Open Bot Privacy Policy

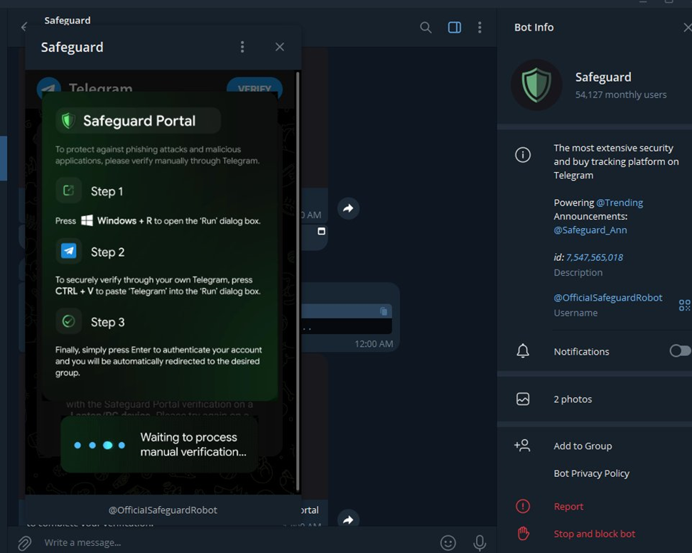[591, 473]
